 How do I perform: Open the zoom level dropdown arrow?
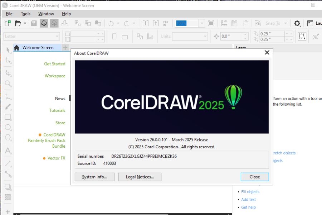(202, 23)
